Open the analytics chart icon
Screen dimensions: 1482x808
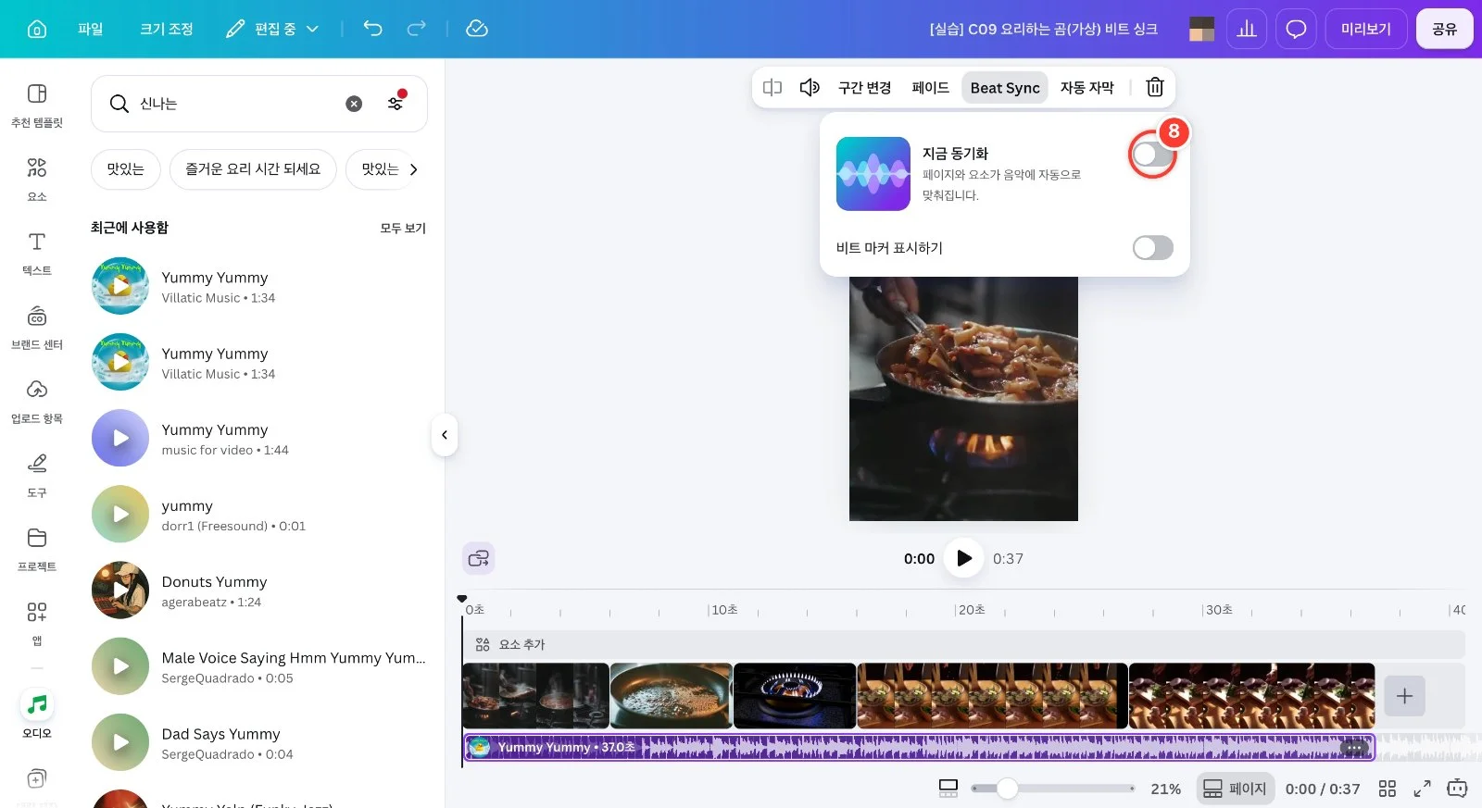click(x=1247, y=29)
